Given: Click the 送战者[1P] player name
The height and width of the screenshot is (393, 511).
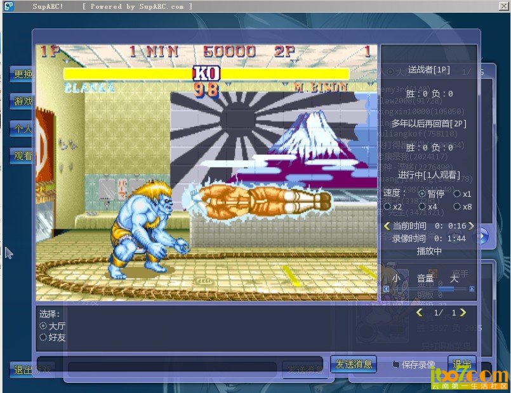Looking at the screenshot, I should point(429,70).
